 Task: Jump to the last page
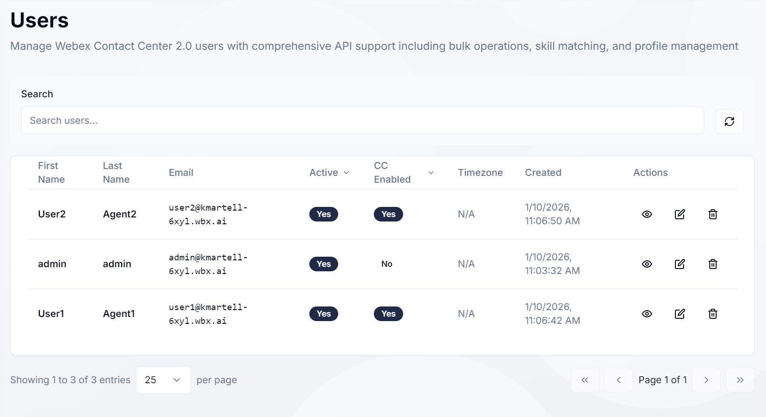[x=740, y=380]
